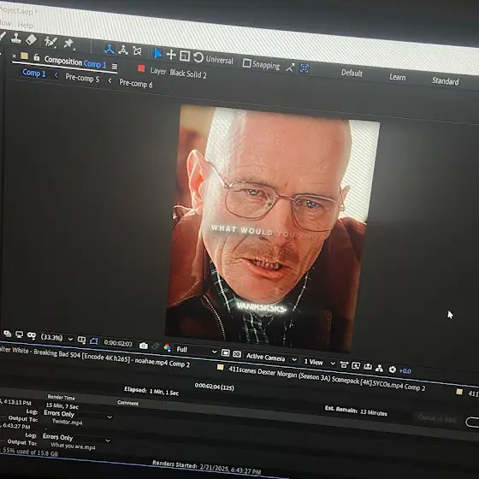The width and height of the screenshot is (479, 479).
Task: Open Errors Only log dropdown for Twixtor.mp4
Action: [77, 415]
